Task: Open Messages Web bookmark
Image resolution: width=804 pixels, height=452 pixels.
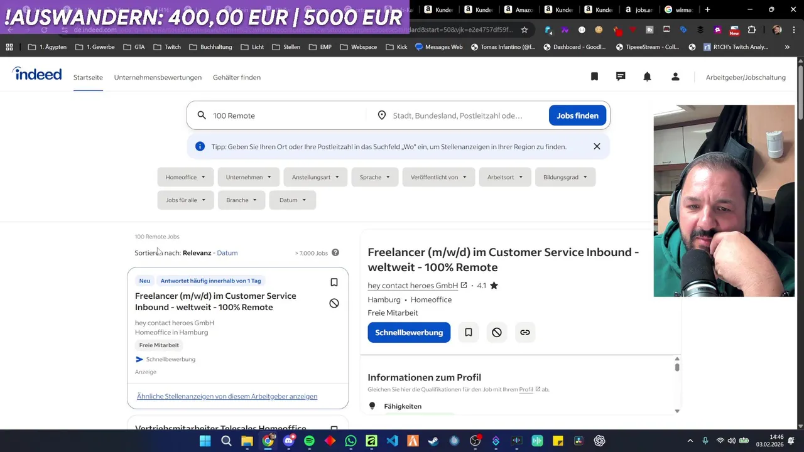Action: pyautogui.click(x=438, y=47)
